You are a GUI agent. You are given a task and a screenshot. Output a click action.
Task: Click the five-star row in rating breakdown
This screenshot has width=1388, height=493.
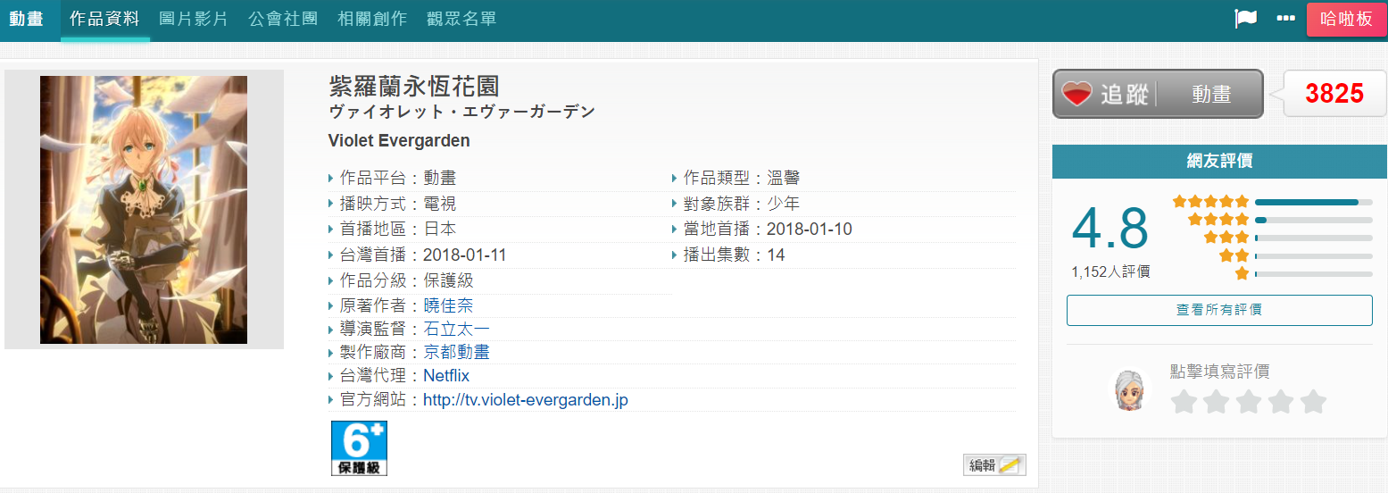pyautogui.click(x=1272, y=202)
